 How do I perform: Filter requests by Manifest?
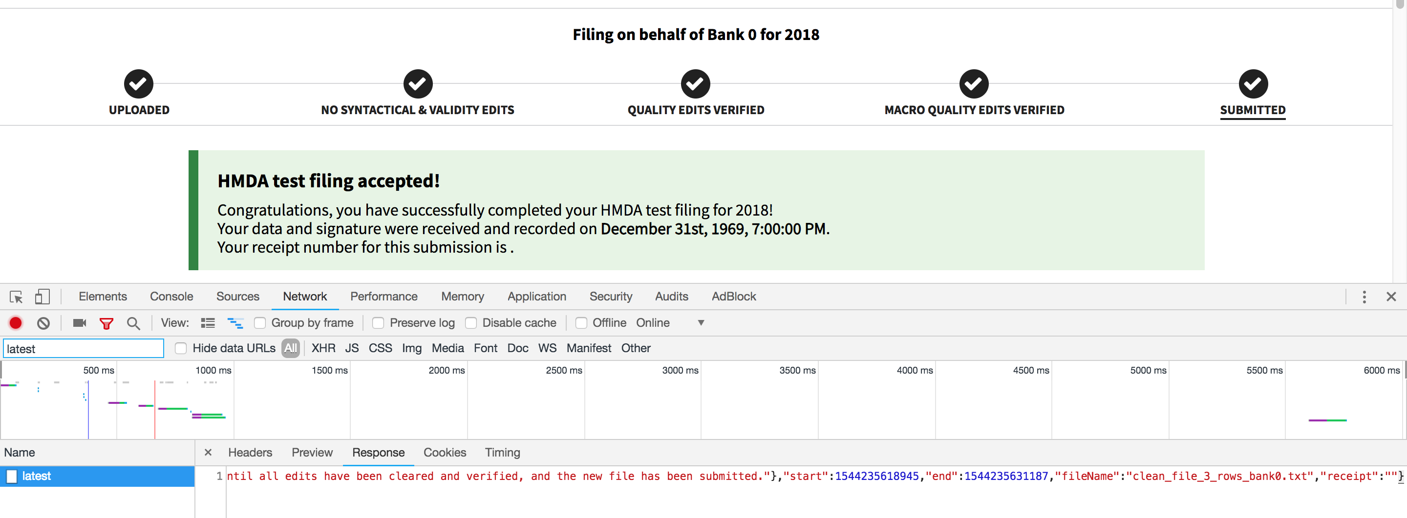pos(589,348)
